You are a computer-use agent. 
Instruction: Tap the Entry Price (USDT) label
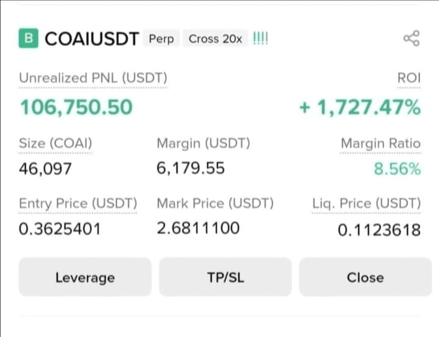click(x=78, y=203)
